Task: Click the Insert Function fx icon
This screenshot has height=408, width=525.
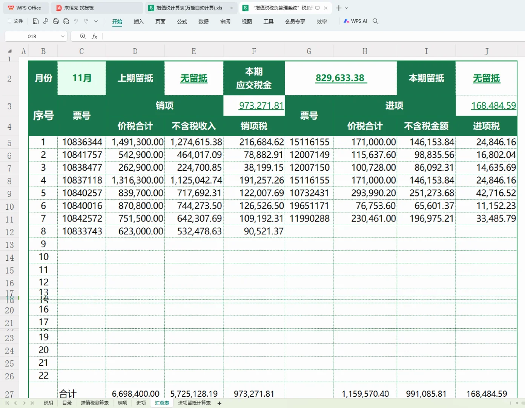Action: (95, 36)
